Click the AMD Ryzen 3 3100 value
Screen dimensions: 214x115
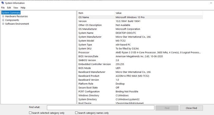click(158, 52)
